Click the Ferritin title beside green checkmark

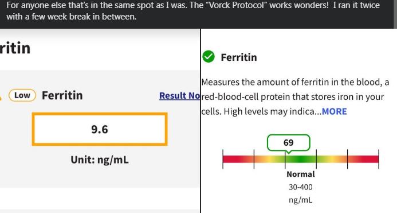[239, 57]
